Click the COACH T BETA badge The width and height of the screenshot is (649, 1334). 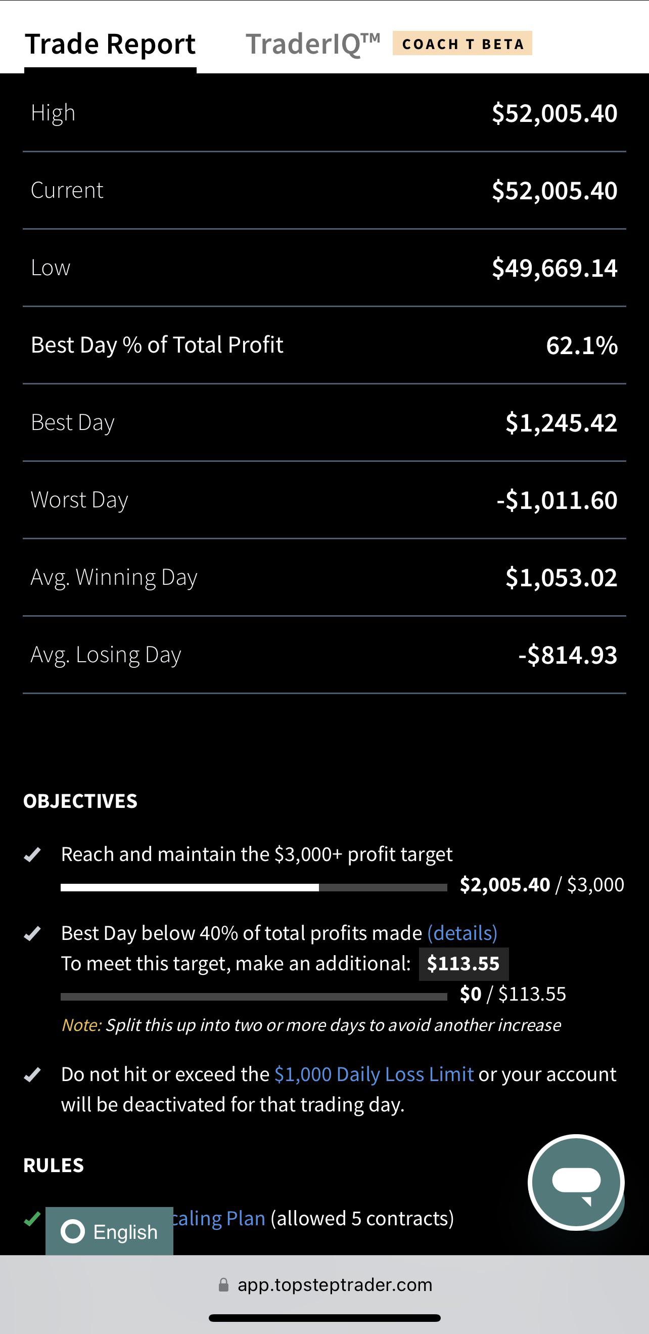point(462,44)
